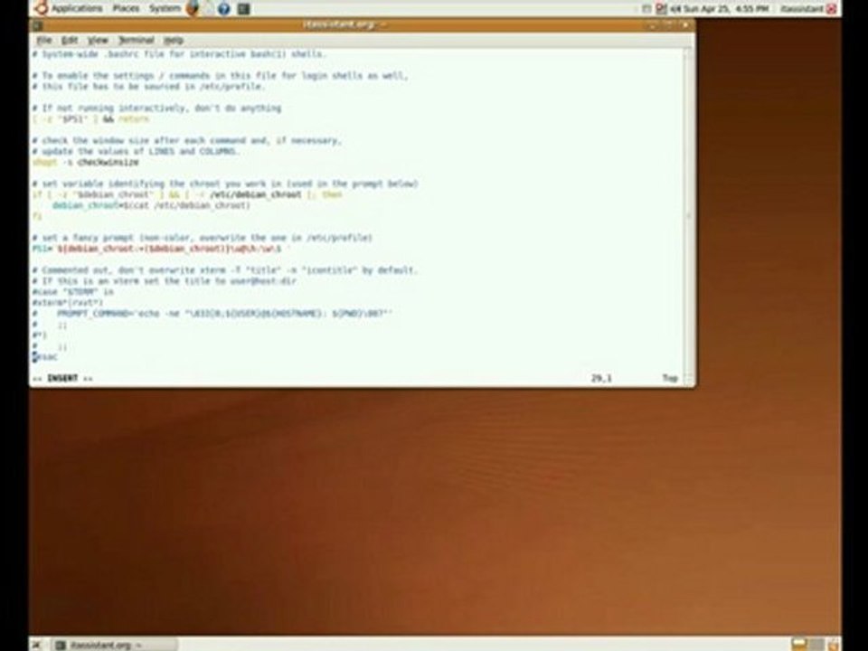Screen dimensions: 868x651
Task: Click the '[ -z "$PS1" ] && return' line
Action: coord(90,119)
